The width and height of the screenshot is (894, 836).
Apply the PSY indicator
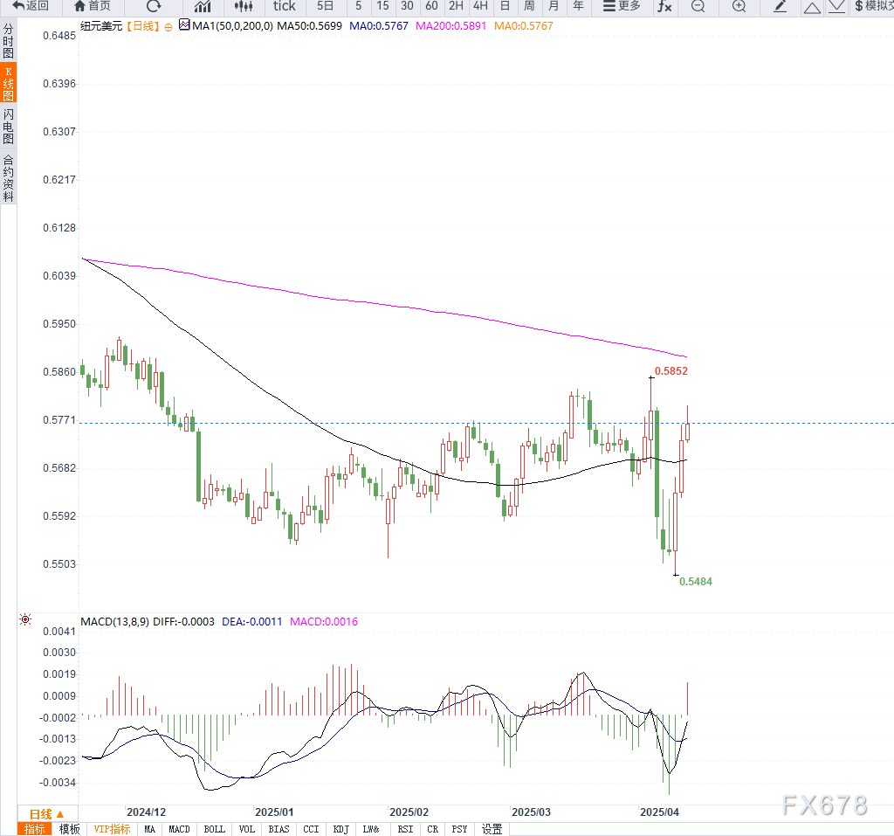pos(459,829)
